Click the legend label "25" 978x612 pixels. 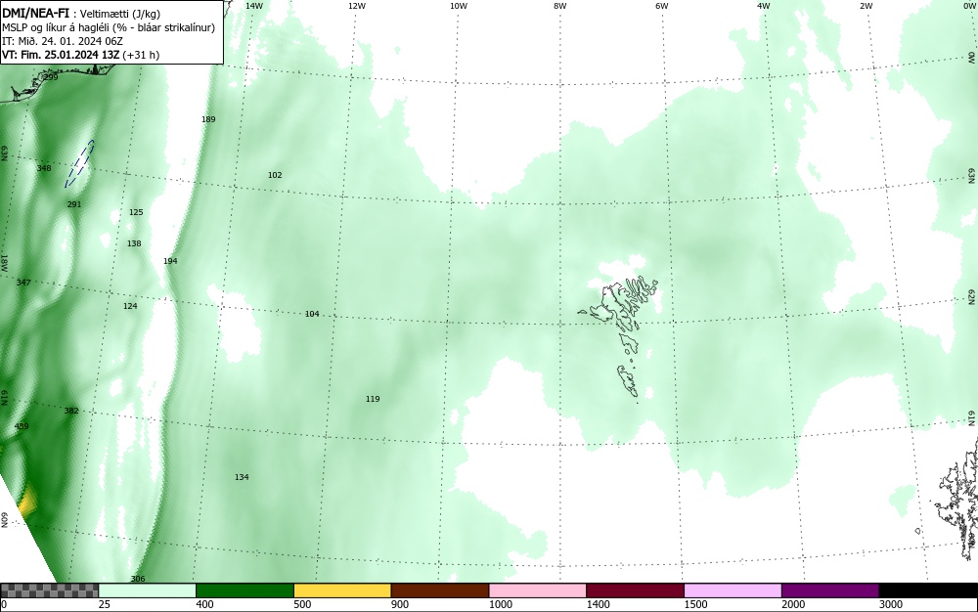[105, 604]
